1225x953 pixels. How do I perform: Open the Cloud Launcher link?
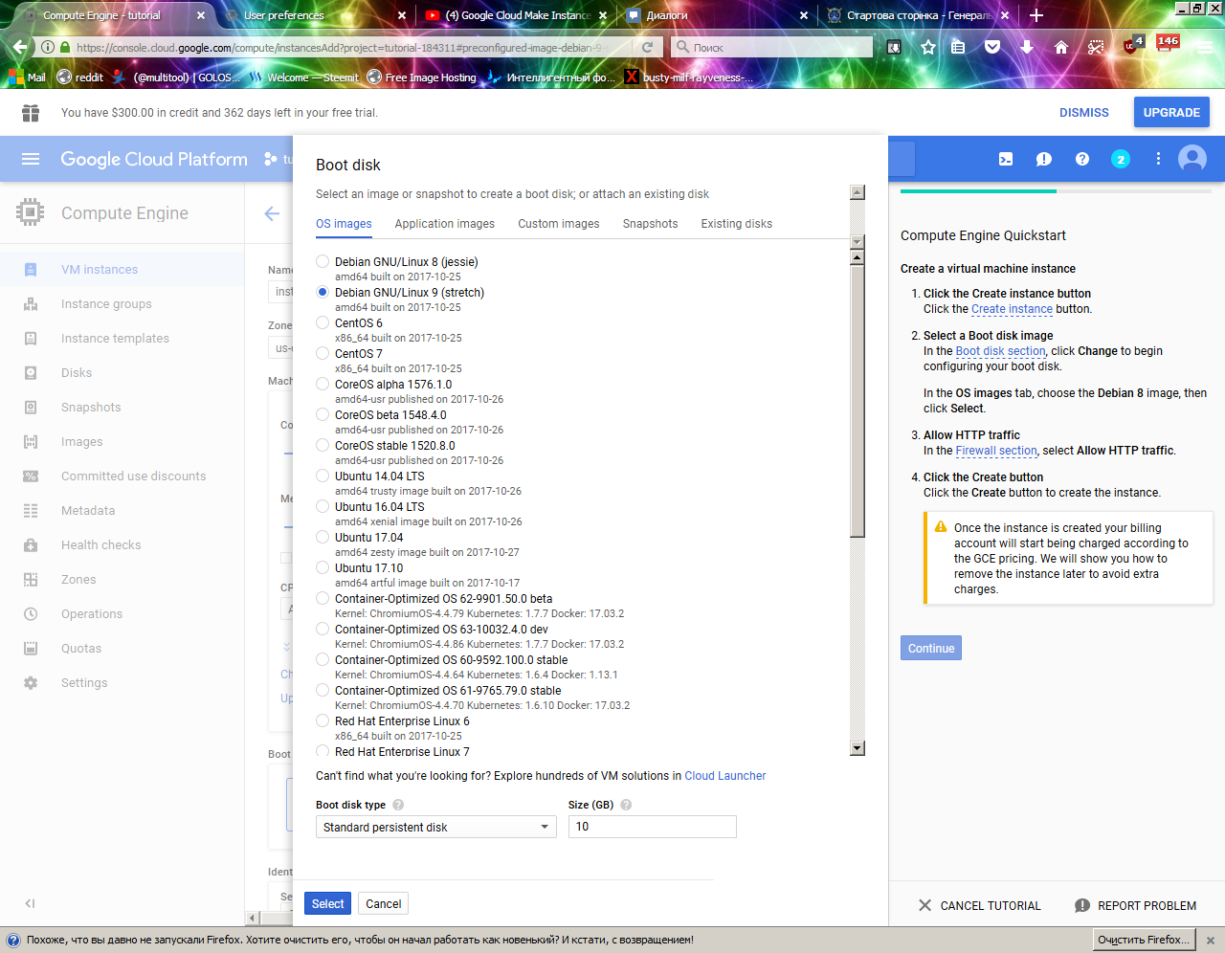tap(725, 776)
